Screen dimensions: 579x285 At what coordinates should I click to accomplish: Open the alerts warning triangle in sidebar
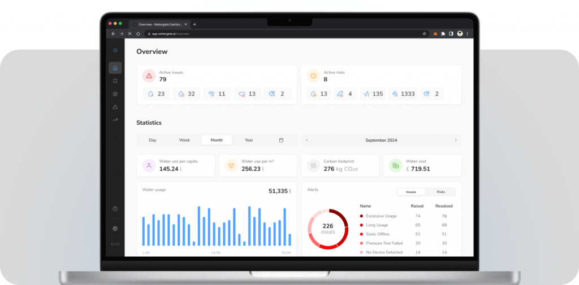[115, 107]
